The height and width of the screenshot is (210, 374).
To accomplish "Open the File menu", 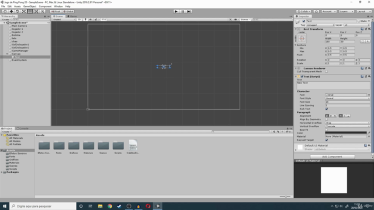I will point(3,6).
